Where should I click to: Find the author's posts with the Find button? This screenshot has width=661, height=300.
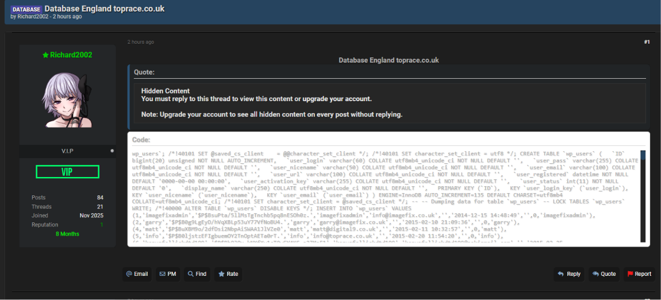coord(197,274)
